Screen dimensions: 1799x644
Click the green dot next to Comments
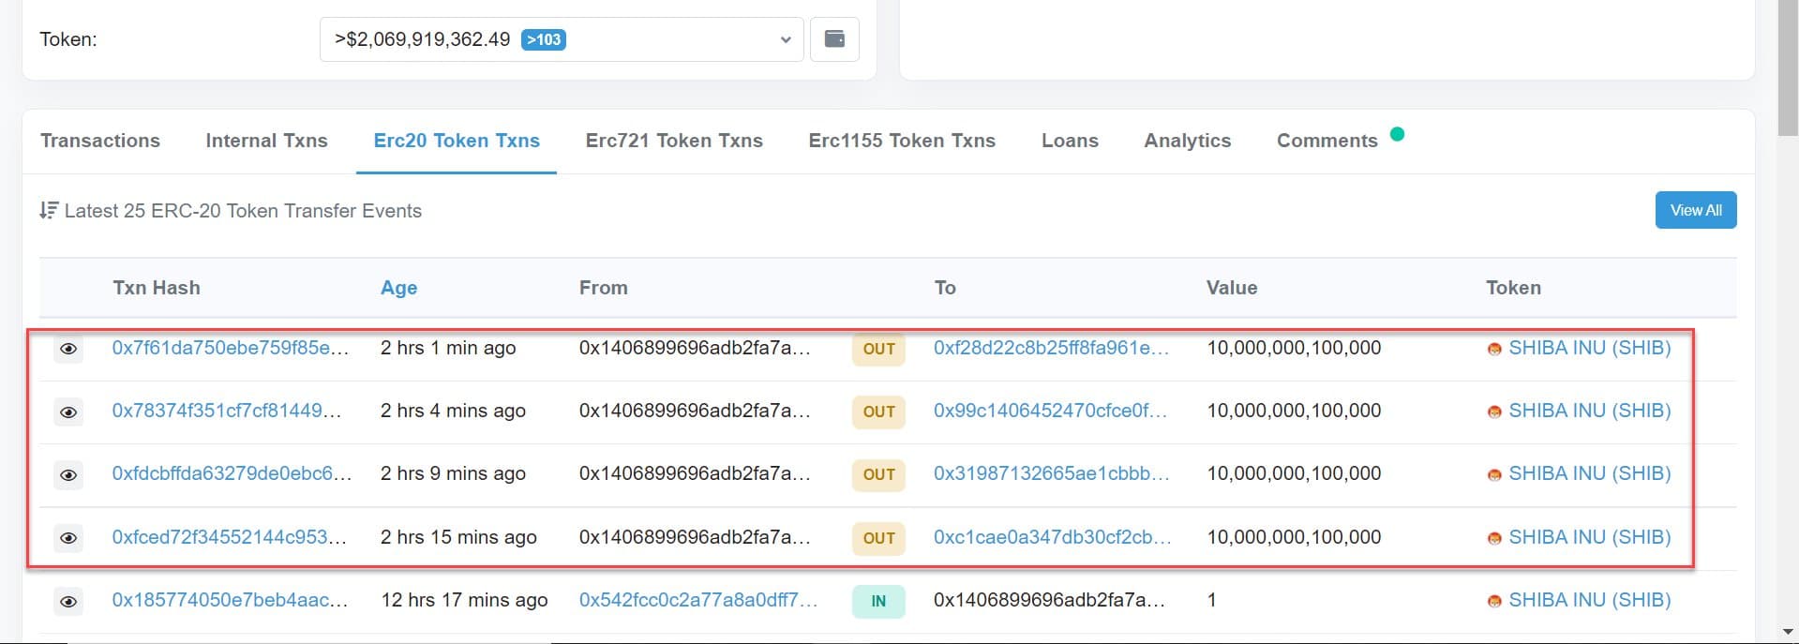(1397, 134)
